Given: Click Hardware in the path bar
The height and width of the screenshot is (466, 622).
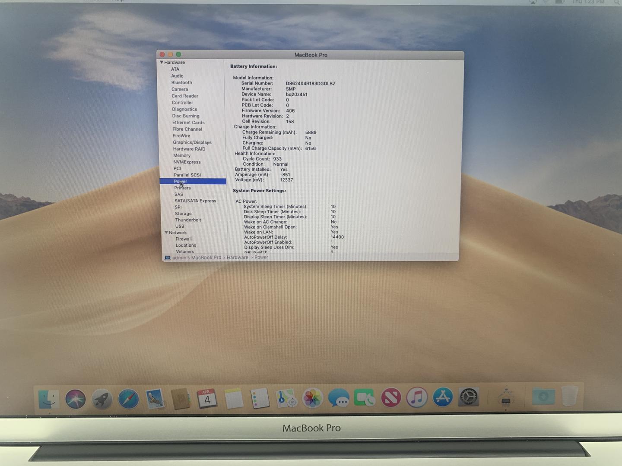Looking at the screenshot, I should (x=238, y=258).
